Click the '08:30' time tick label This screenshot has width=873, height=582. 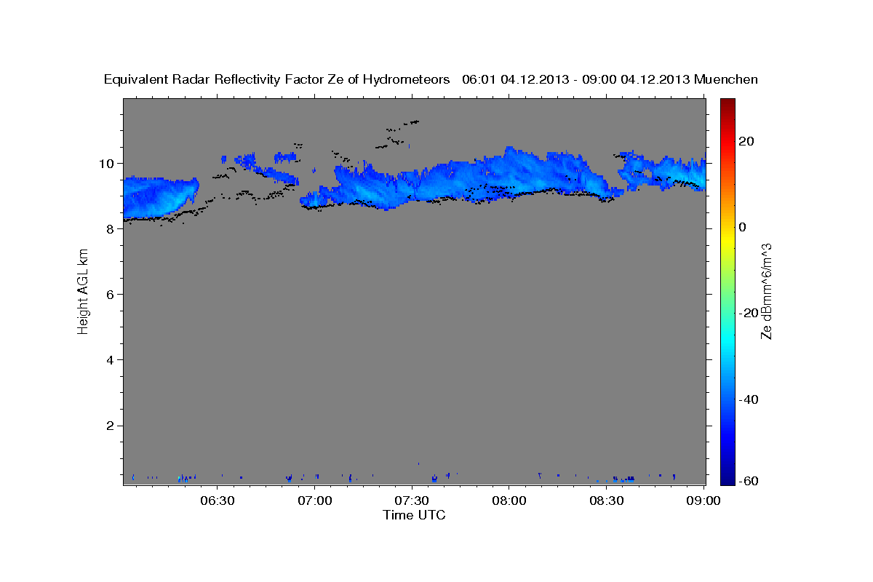pyautogui.click(x=607, y=501)
